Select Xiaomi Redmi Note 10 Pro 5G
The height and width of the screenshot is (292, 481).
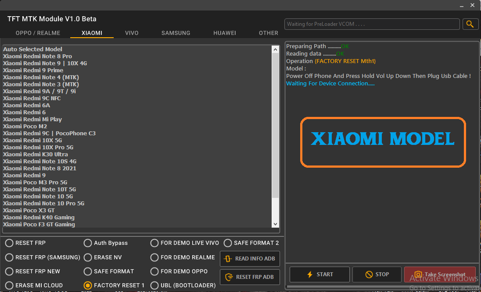coord(43,204)
